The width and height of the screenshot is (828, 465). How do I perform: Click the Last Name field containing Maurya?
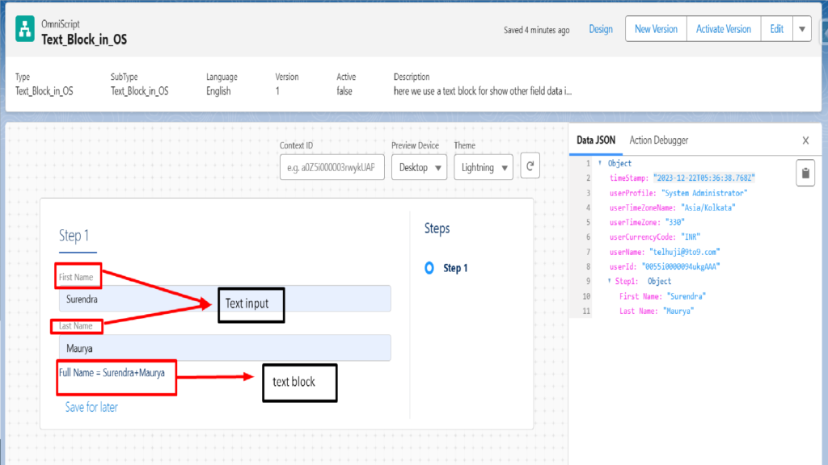click(225, 348)
